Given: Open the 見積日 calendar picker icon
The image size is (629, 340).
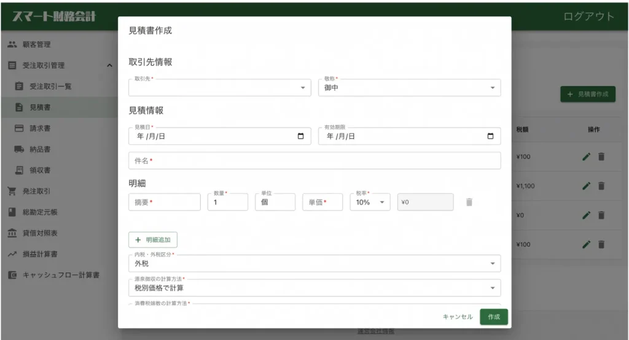Looking at the screenshot, I should [300, 136].
